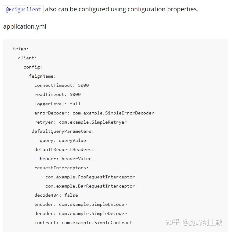The image size is (228, 232).
Task: Click the 'header: headerValue' line
Action: point(66,159)
